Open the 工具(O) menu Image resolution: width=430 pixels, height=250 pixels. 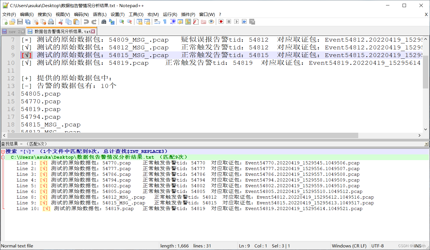click(x=136, y=14)
